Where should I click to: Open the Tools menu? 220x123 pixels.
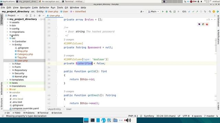(x=60, y=8)
